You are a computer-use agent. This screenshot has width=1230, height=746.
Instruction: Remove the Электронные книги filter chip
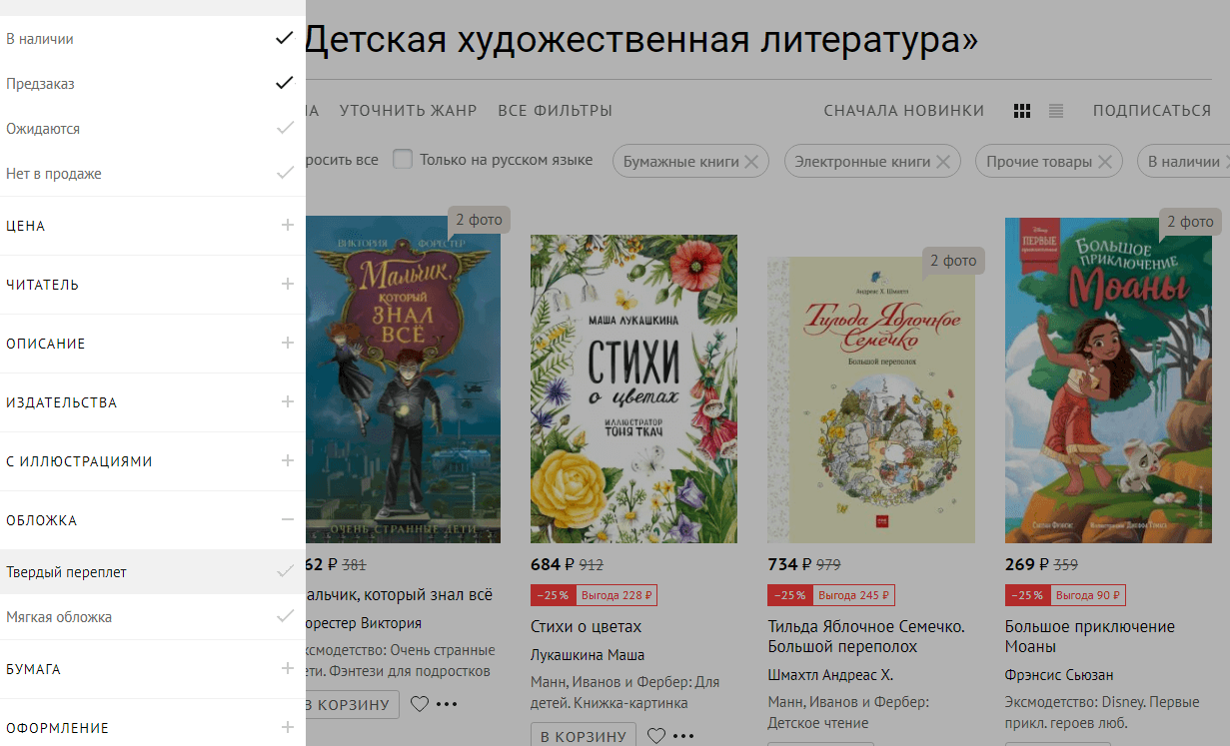pos(942,161)
